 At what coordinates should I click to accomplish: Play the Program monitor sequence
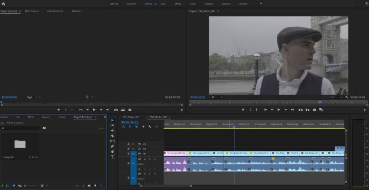[279, 110]
